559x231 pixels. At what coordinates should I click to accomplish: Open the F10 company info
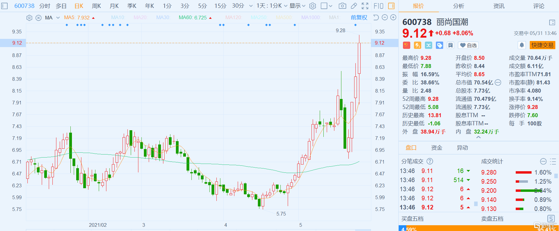coord(379,6)
